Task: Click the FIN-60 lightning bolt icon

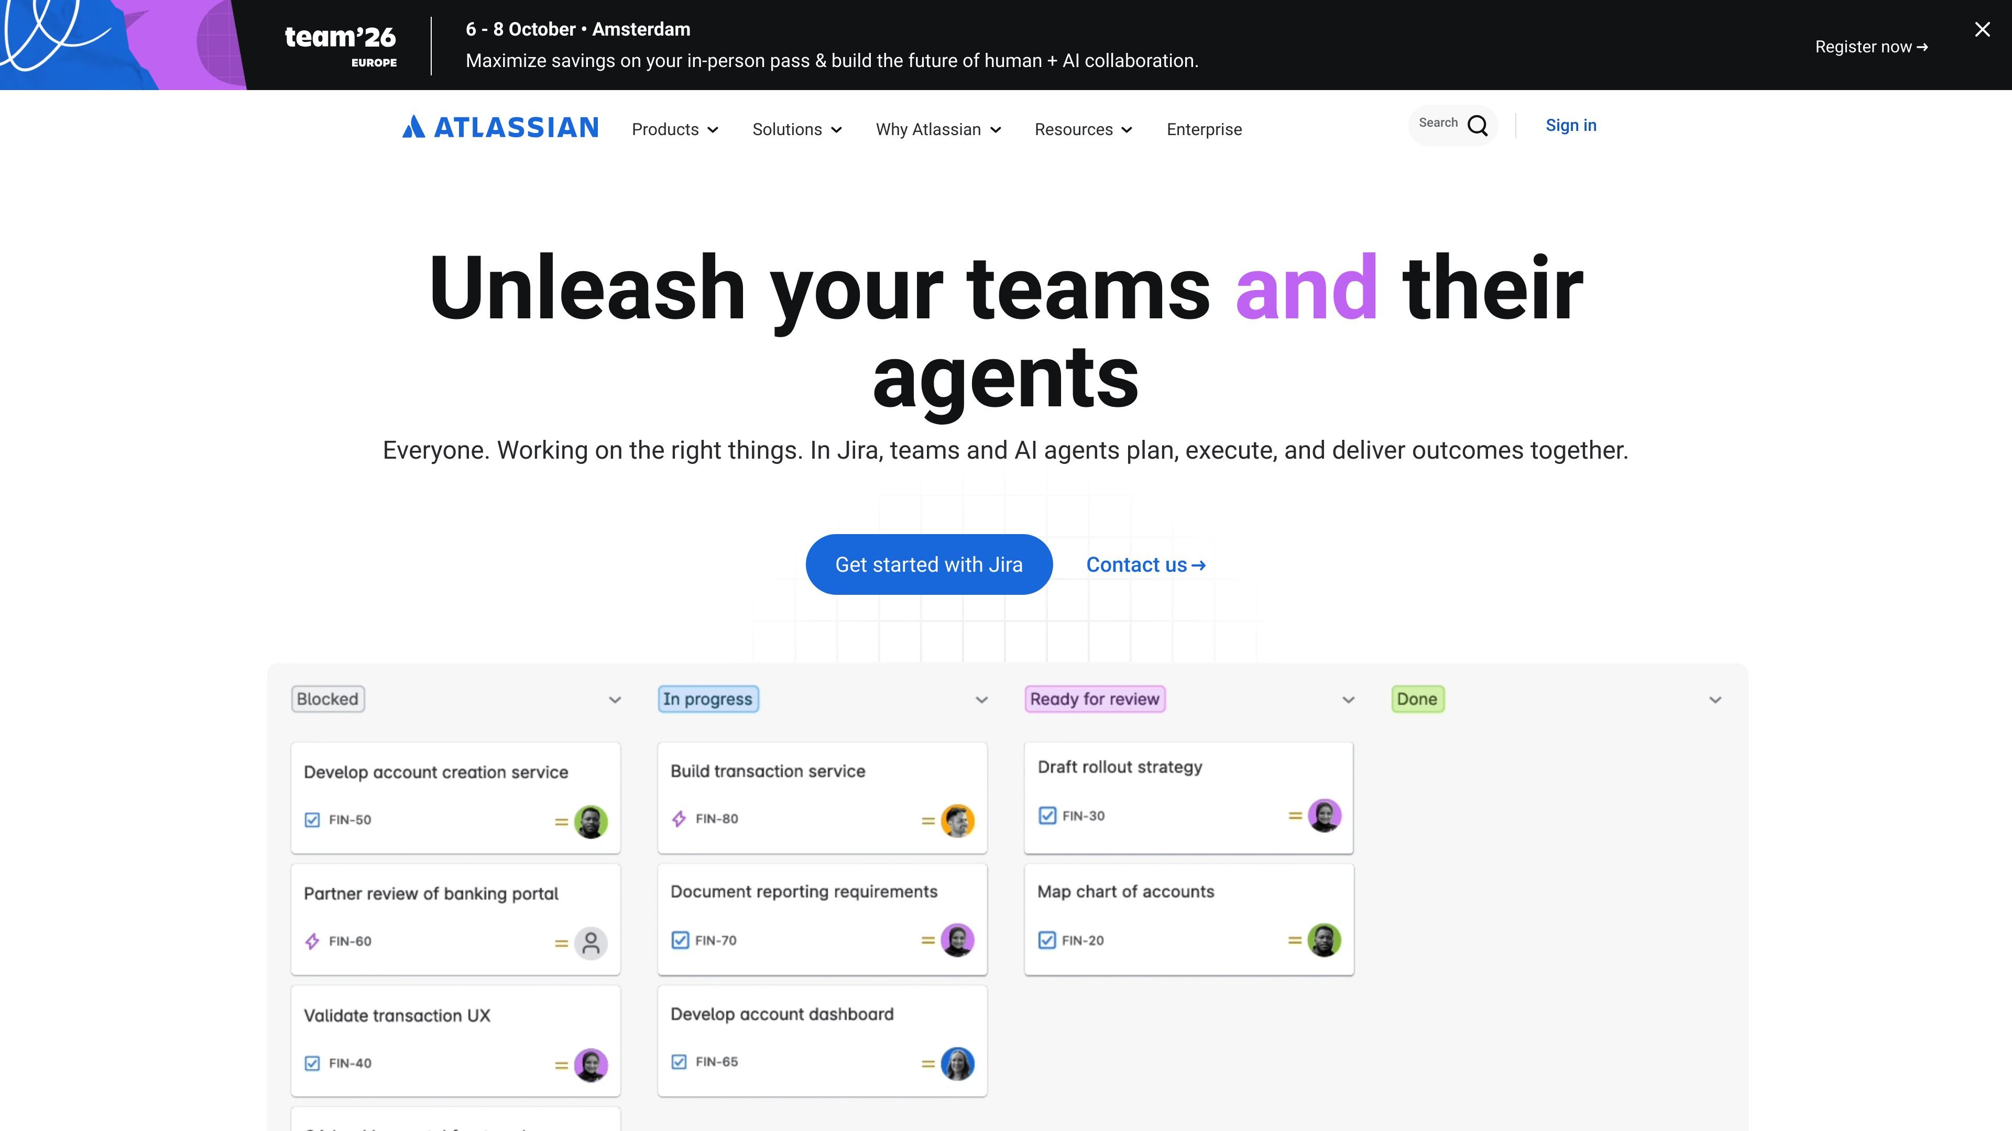Action: (x=312, y=941)
